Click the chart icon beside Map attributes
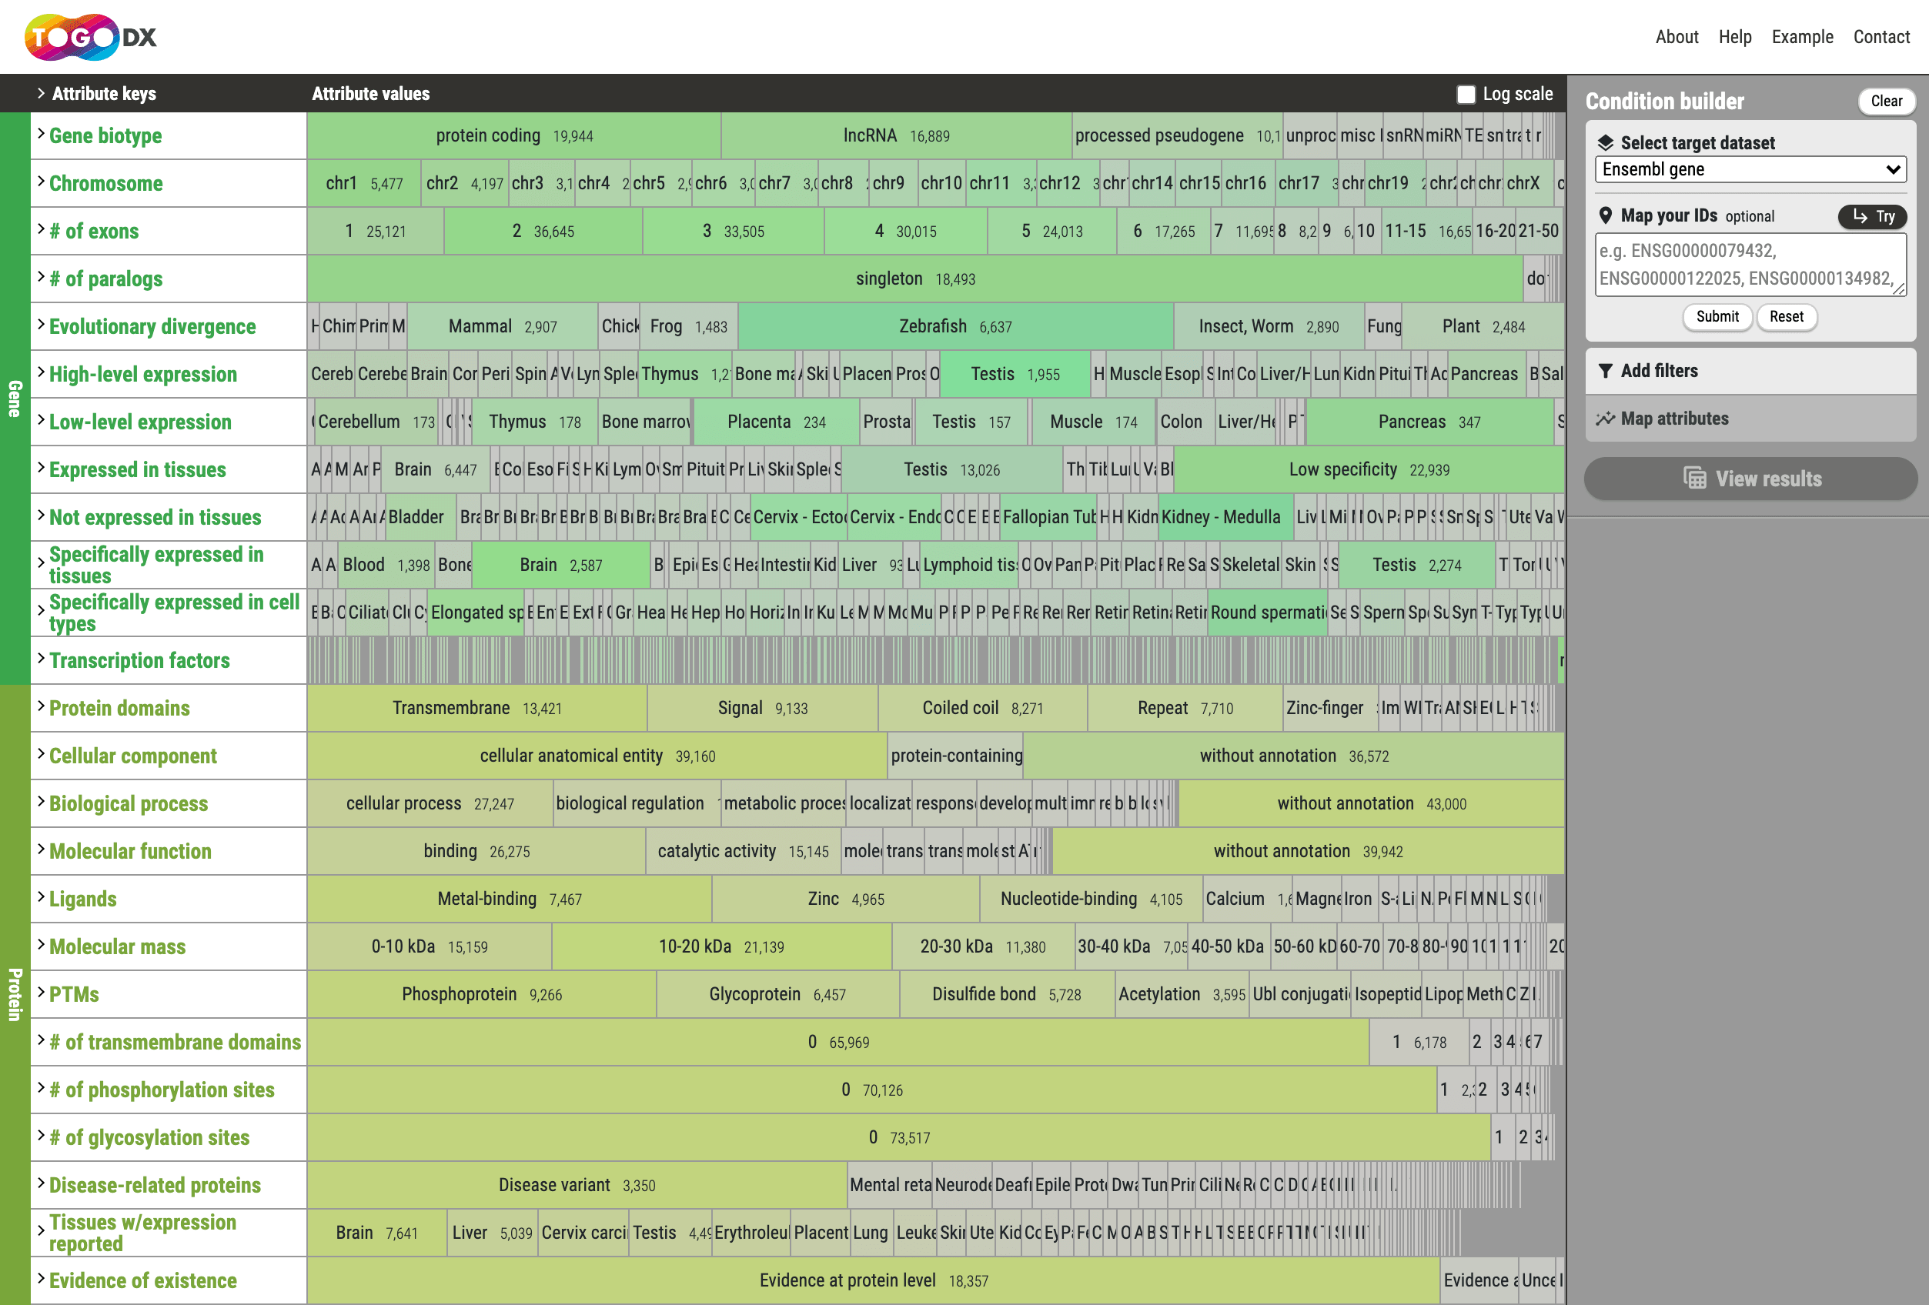This screenshot has height=1305, width=1929. coord(1605,419)
